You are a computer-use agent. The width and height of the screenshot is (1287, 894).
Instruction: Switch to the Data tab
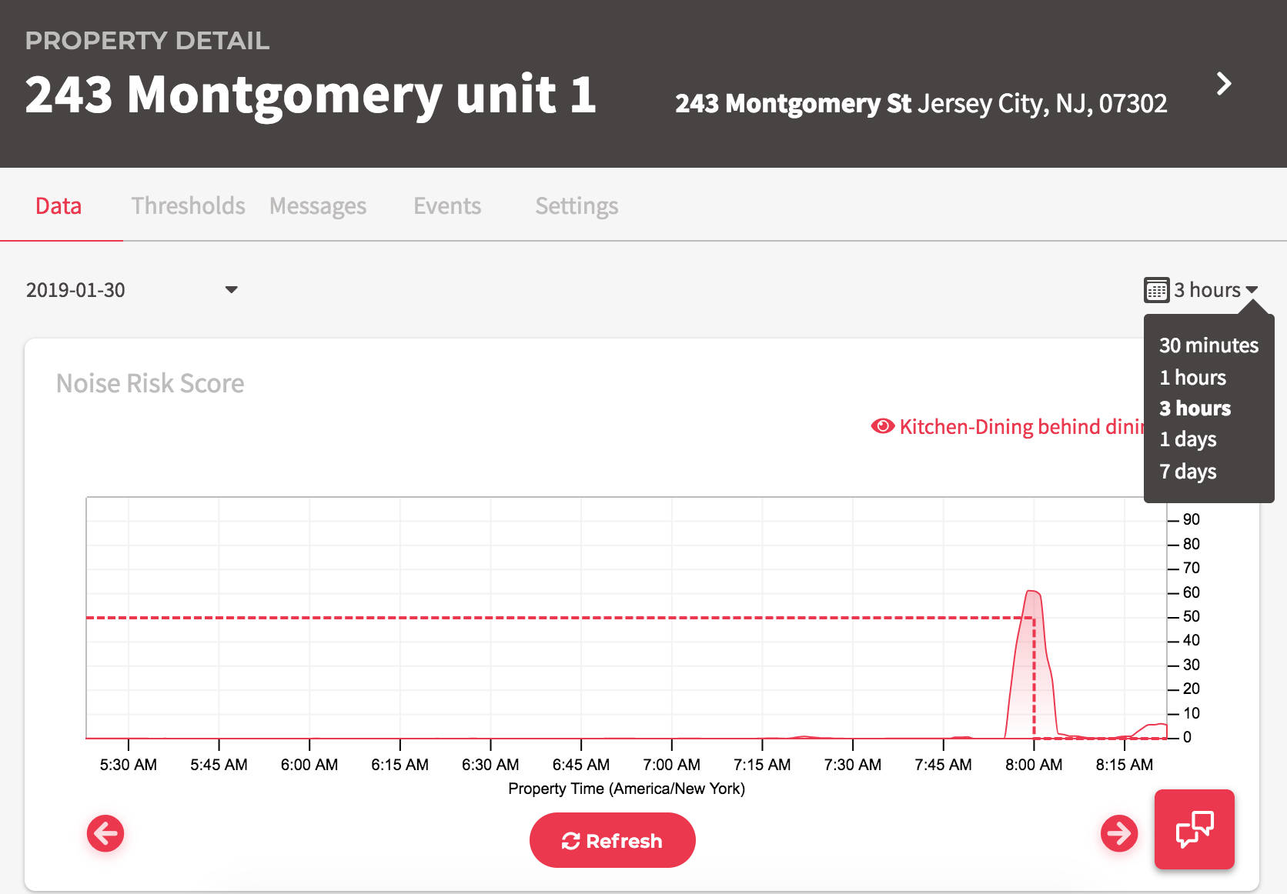click(x=58, y=206)
